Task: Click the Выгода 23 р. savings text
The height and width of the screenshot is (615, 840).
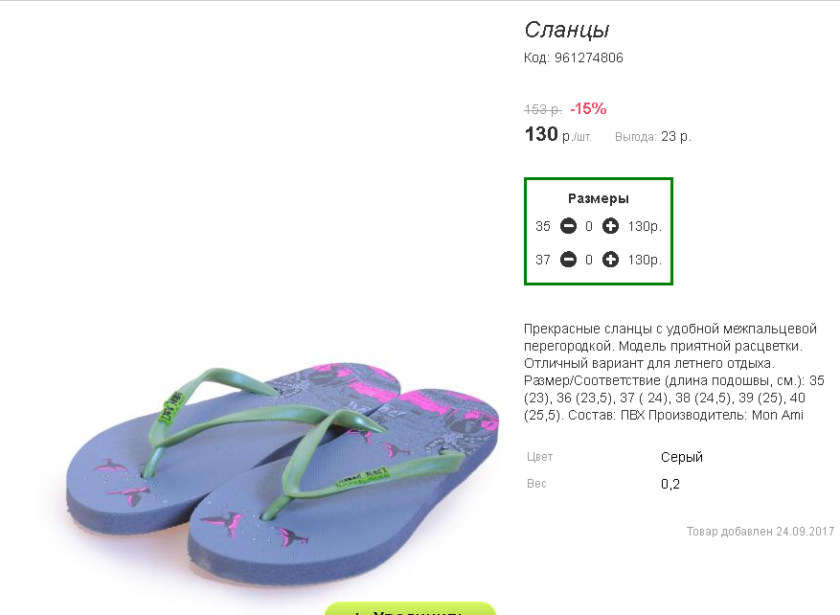Action: tap(652, 137)
